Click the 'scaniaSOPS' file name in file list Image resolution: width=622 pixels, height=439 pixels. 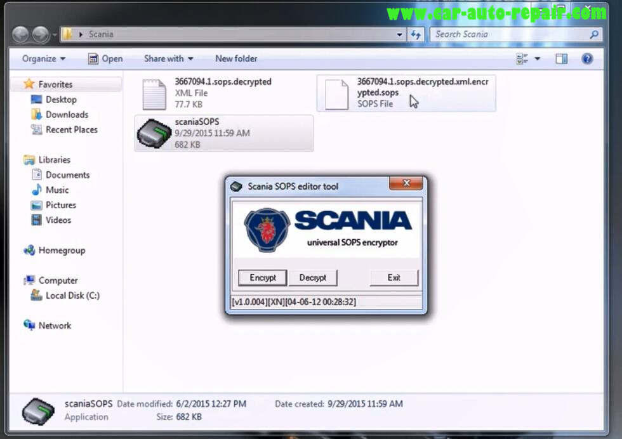pos(197,122)
